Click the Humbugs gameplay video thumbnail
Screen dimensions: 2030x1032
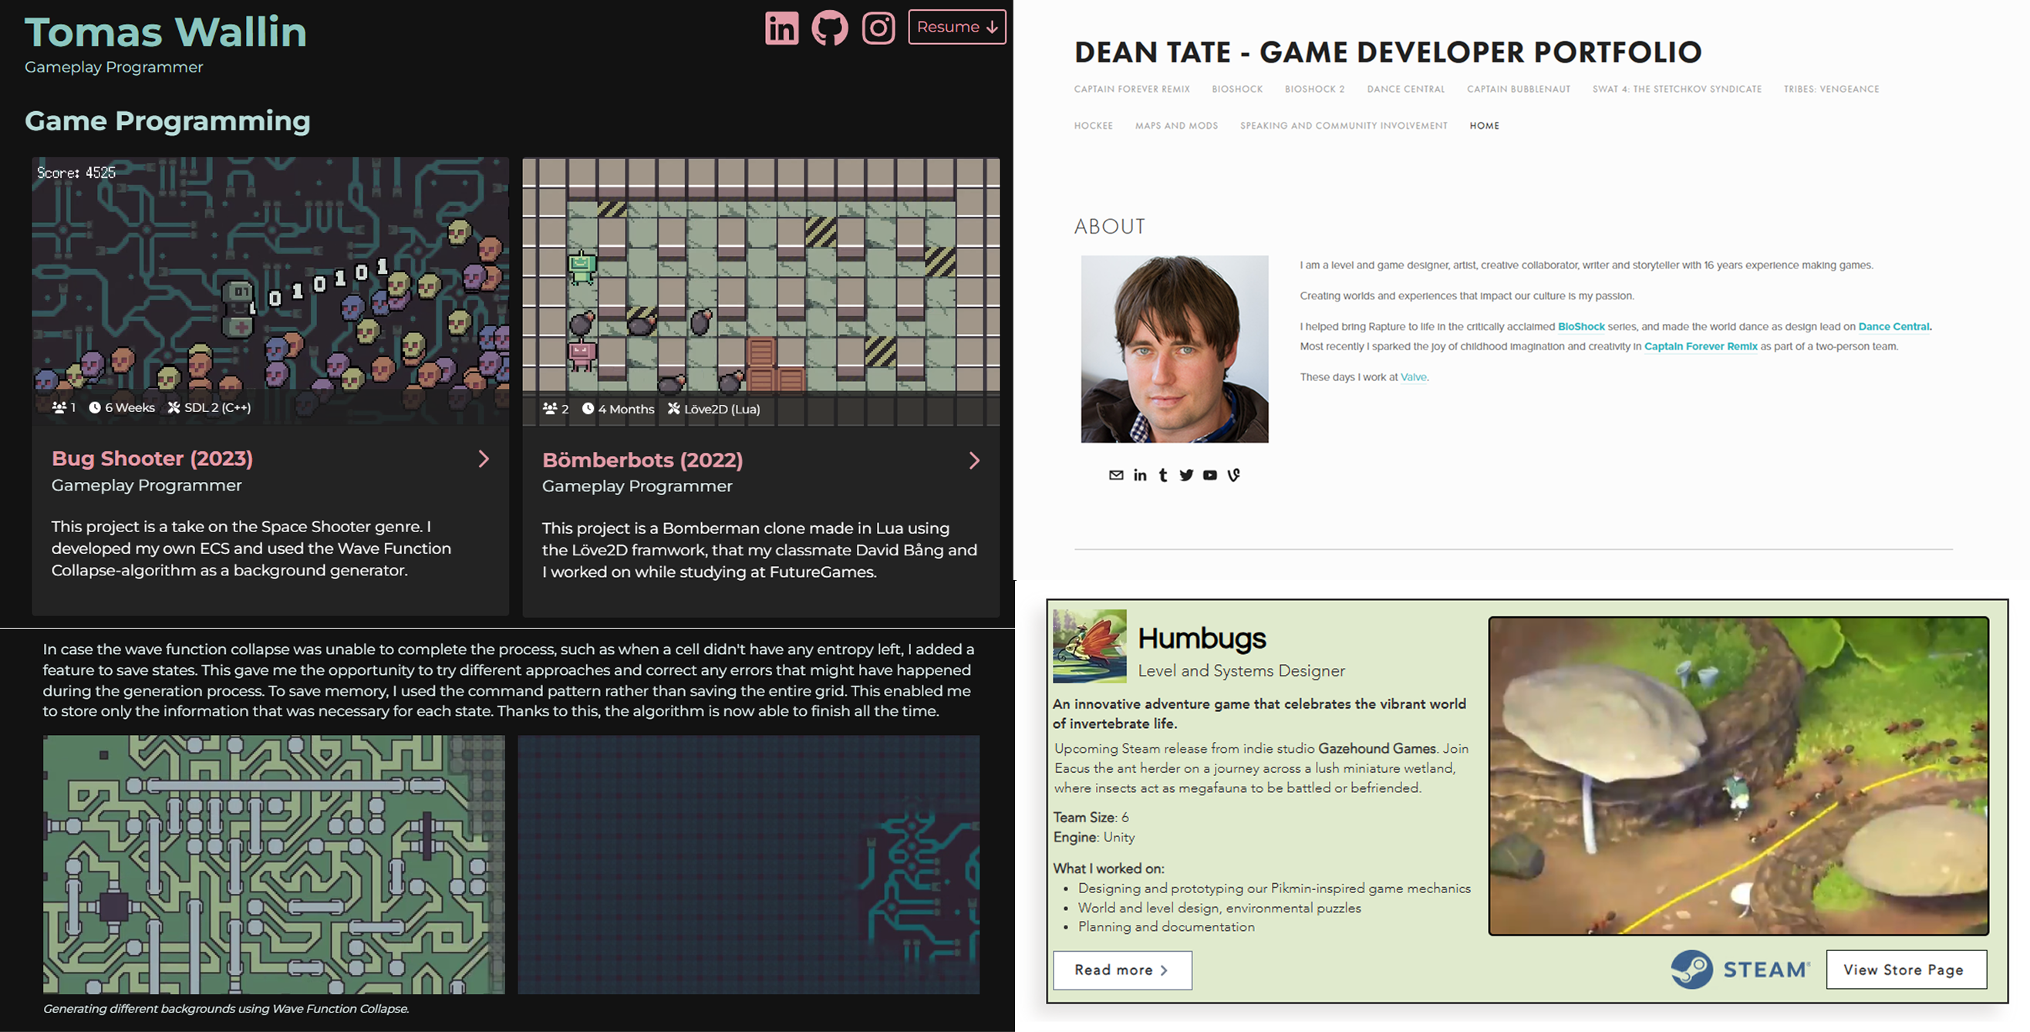point(1738,776)
